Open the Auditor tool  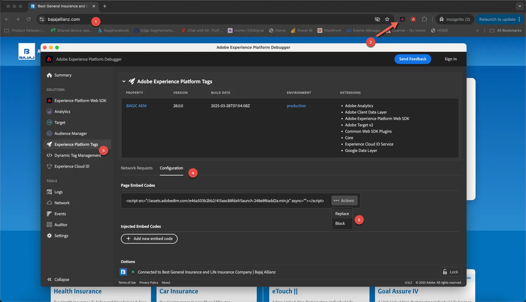[x=57, y=225]
